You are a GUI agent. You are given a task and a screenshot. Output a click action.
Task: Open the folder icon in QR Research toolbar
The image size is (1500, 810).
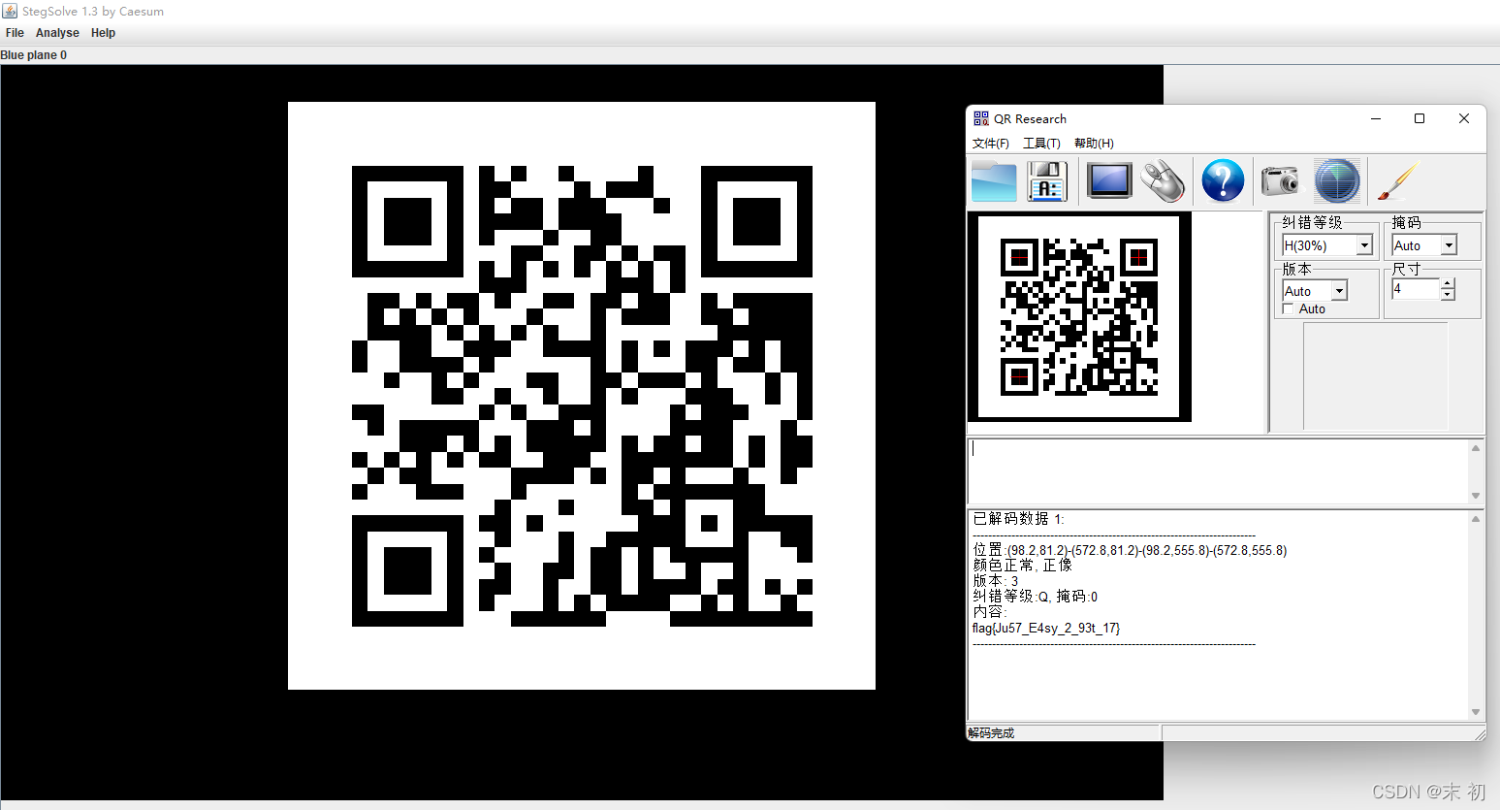(x=994, y=181)
